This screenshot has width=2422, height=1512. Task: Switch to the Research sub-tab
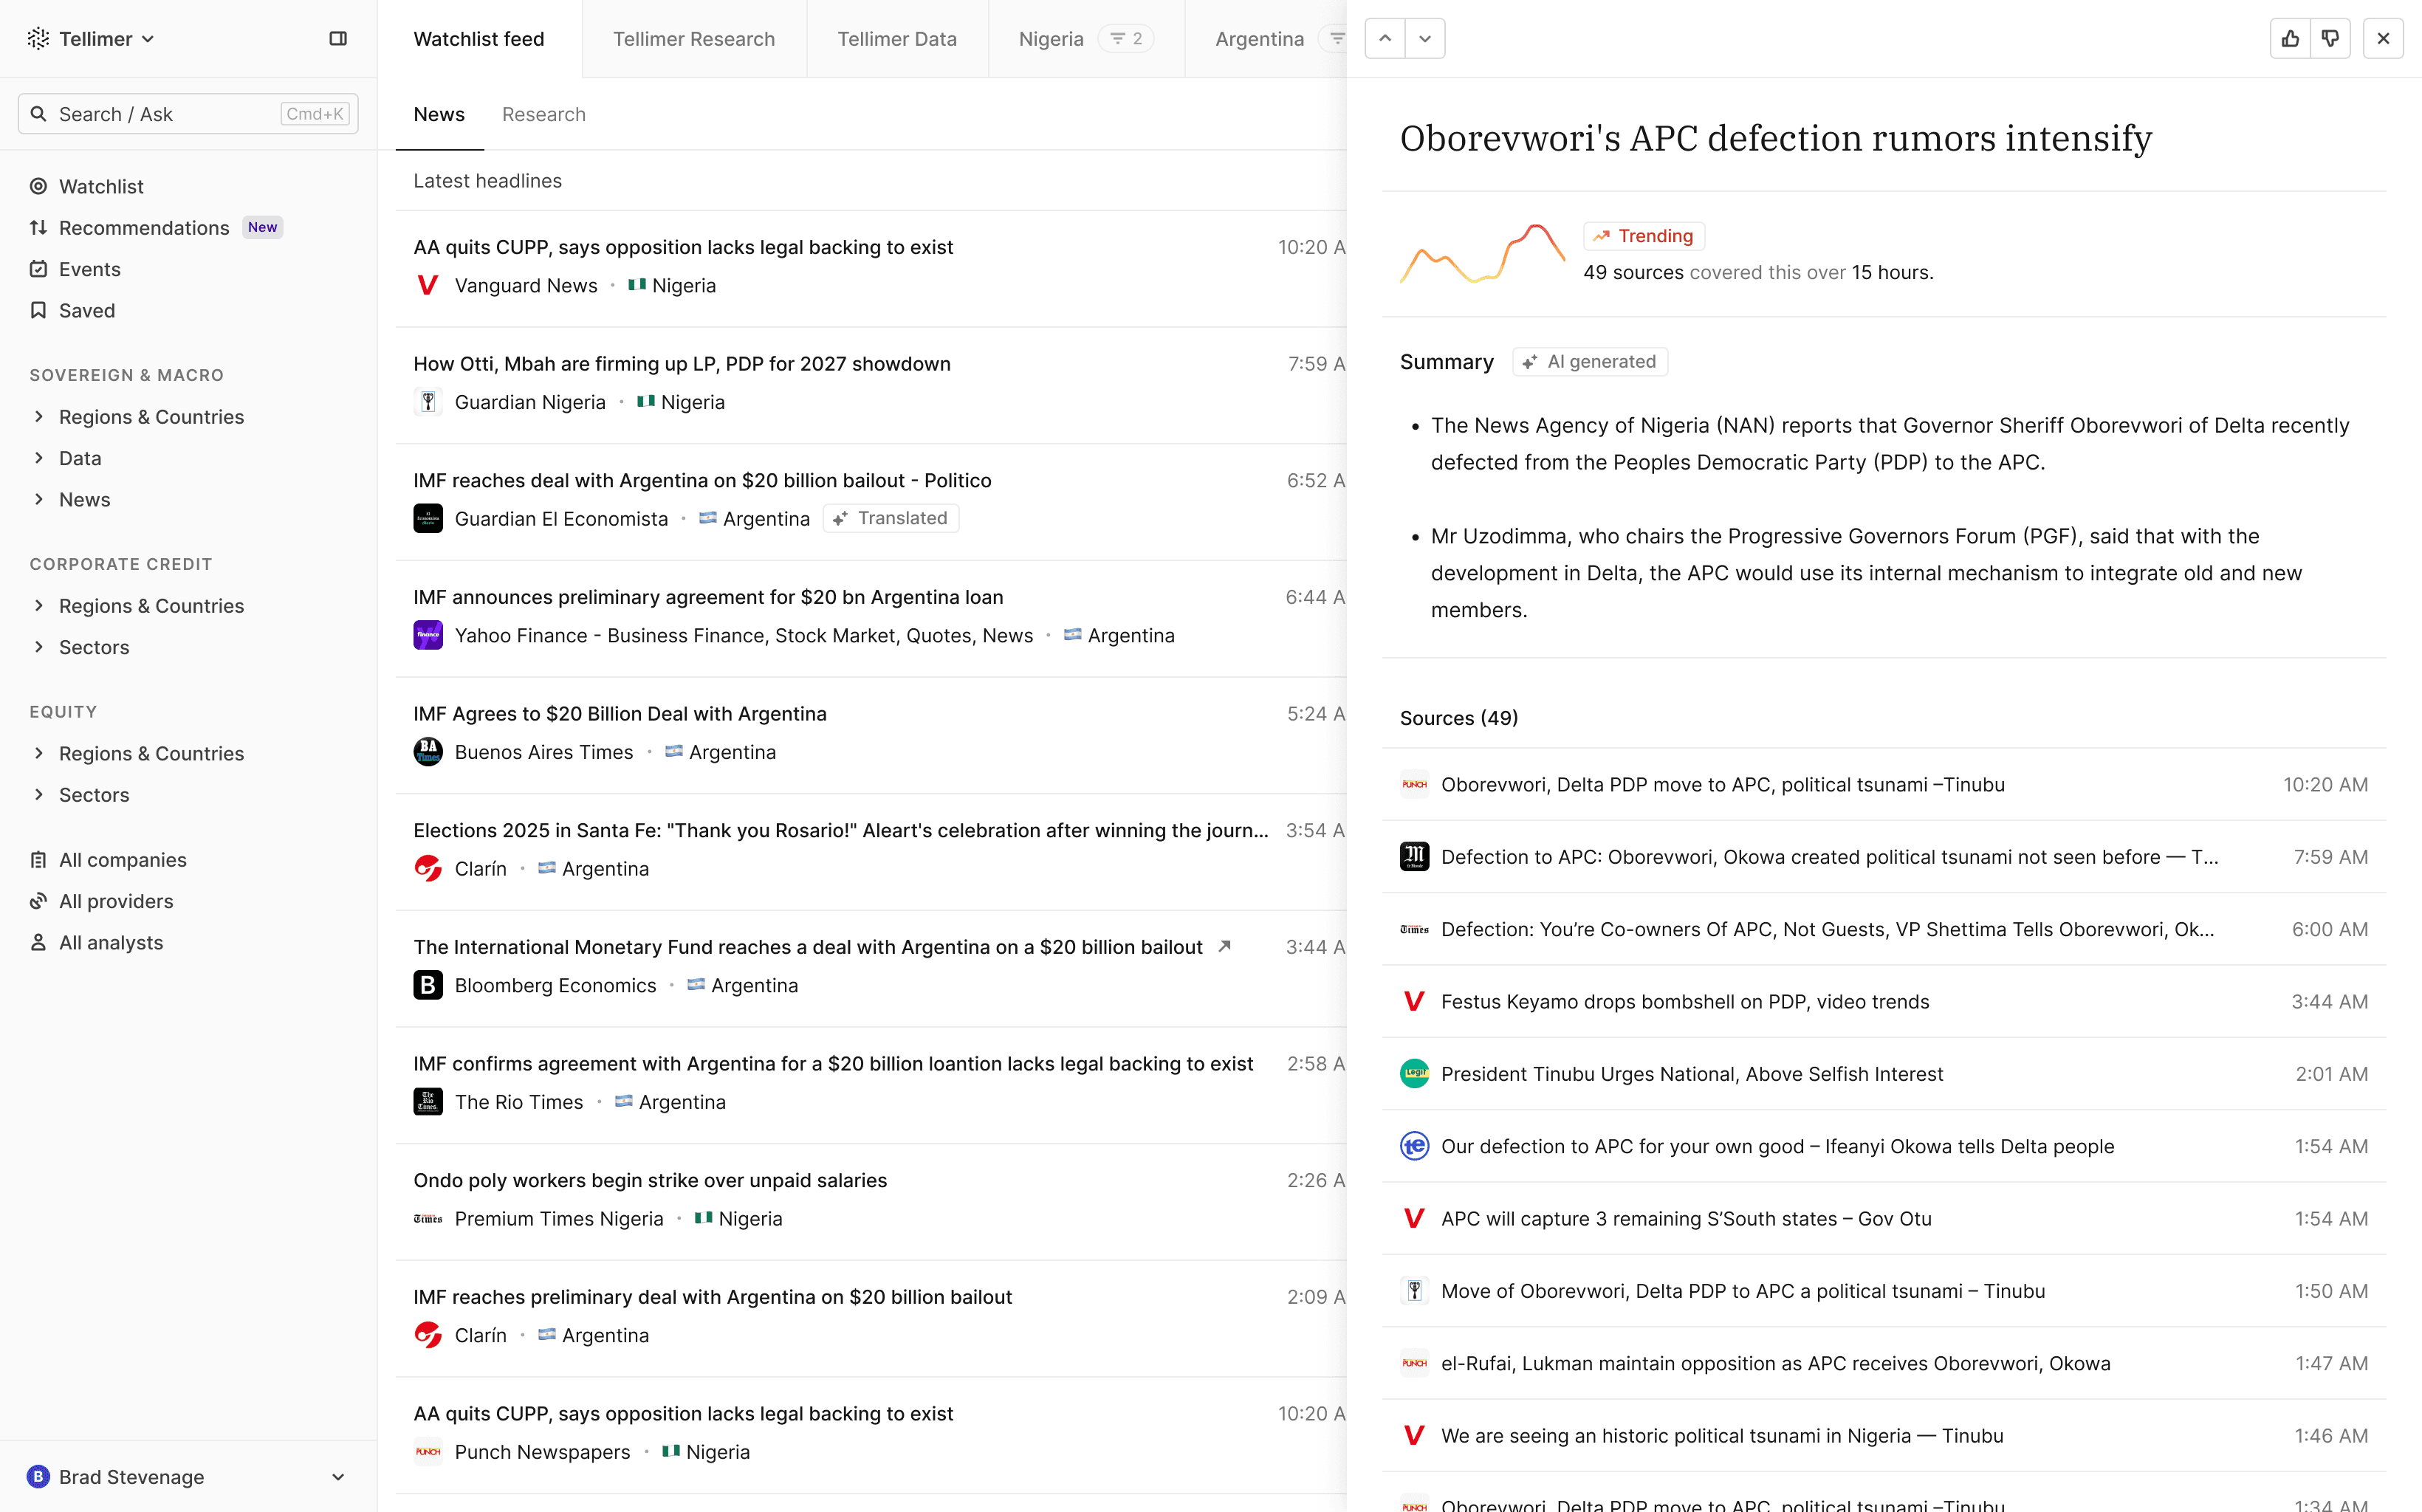pyautogui.click(x=543, y=114)
